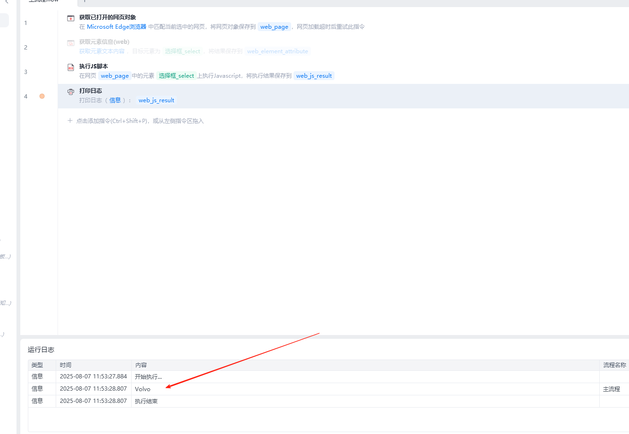Click the timestamp in the 执行结束 log row
Screen dimensions: 629x434
pos(93,401)
